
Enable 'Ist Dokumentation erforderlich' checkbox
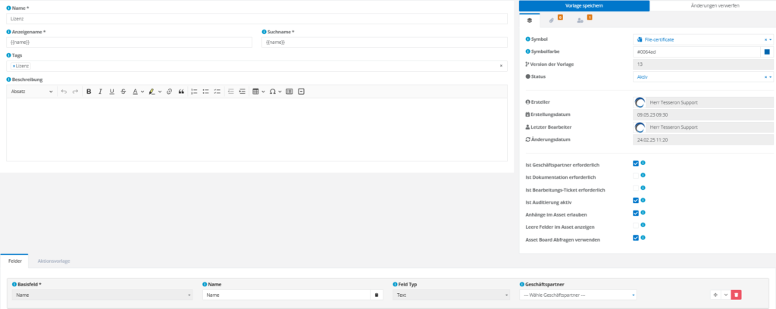(x=636, y=176)
